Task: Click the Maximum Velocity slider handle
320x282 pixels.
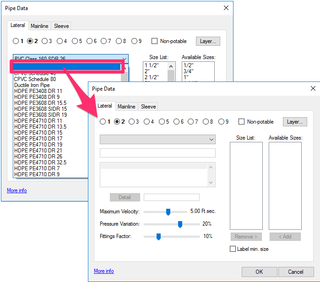Action: pos(168,212)
